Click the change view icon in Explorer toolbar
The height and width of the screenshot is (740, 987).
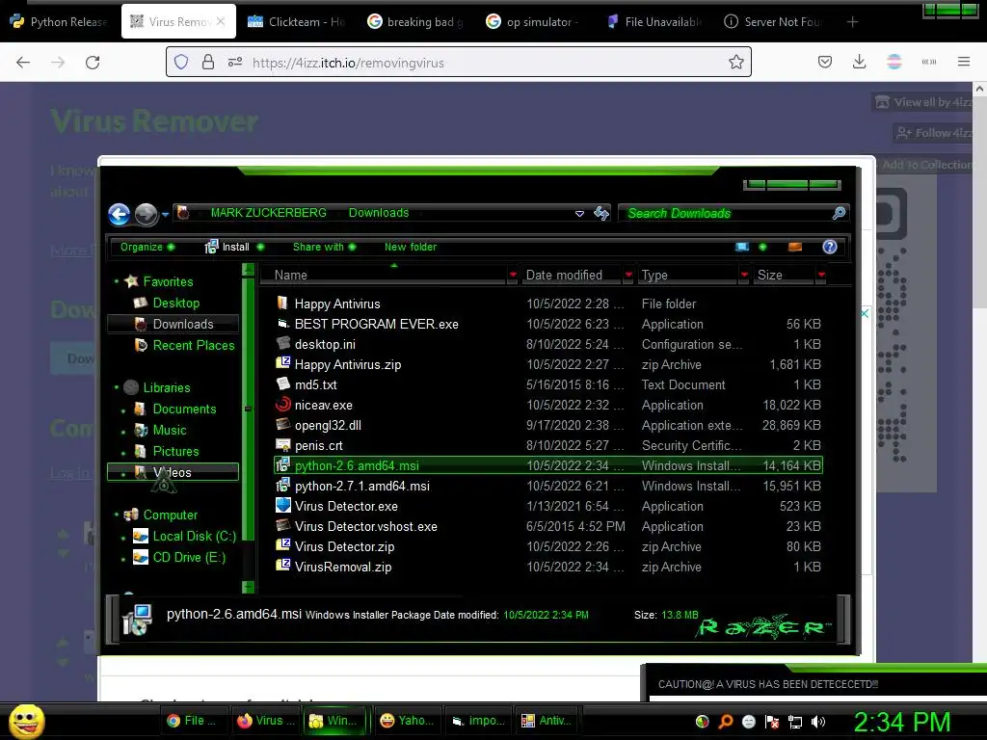[742, 247]
